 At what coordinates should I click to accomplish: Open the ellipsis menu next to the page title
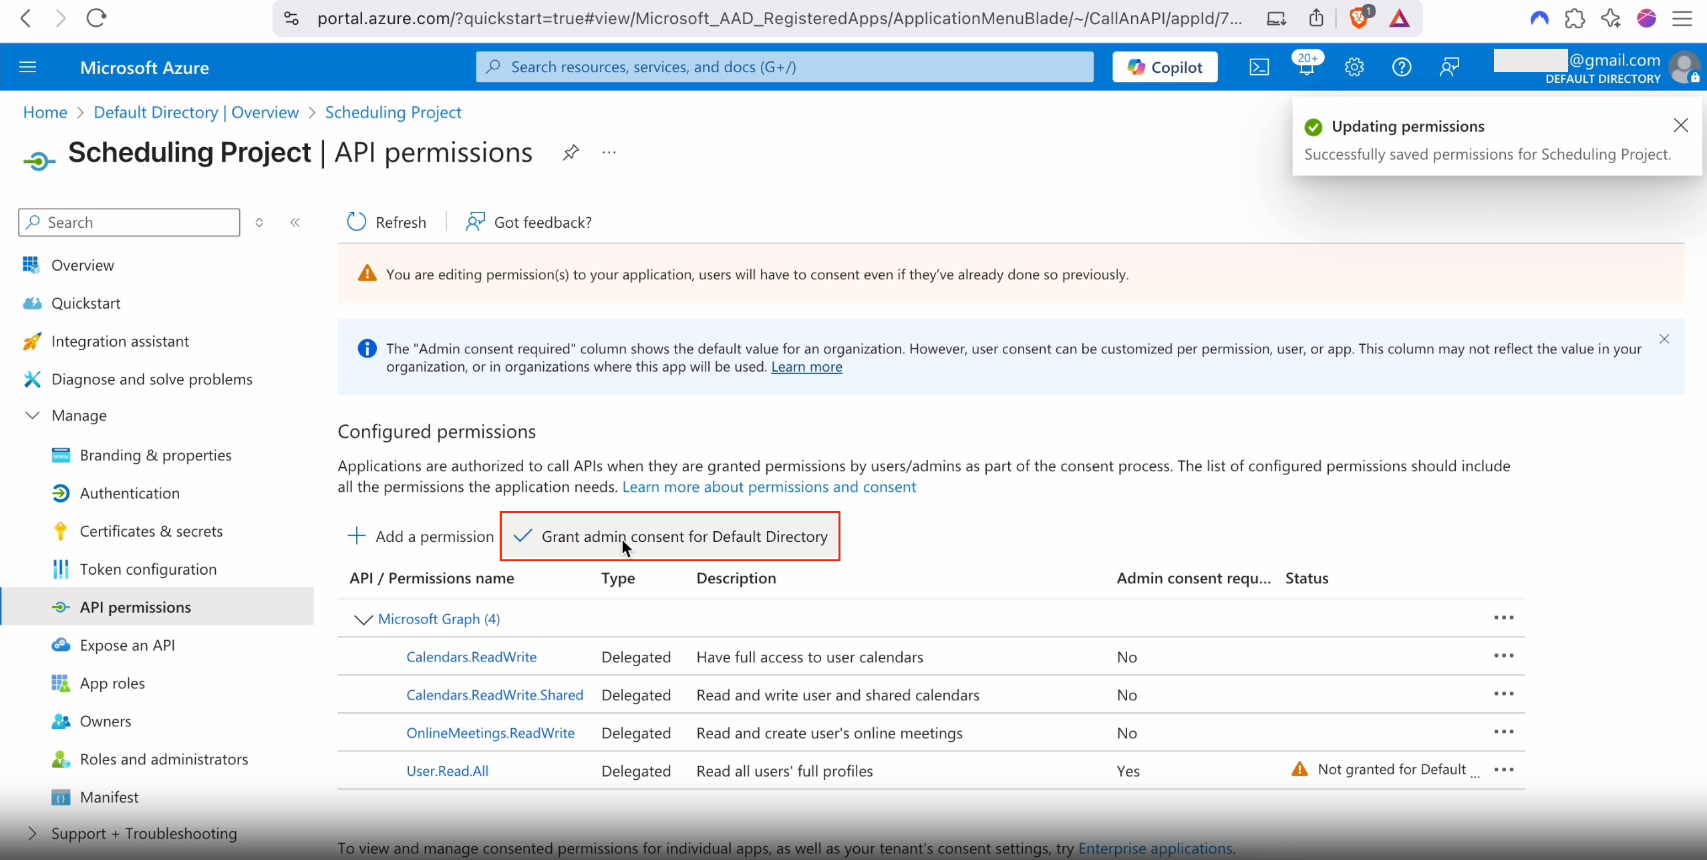pyautogui.click(x=609, y=153)
